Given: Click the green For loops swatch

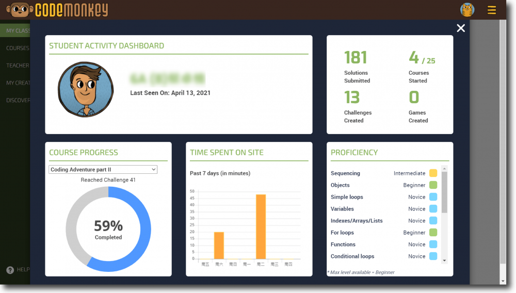Looking at the screenshot, I should click(x=433, y=232).
